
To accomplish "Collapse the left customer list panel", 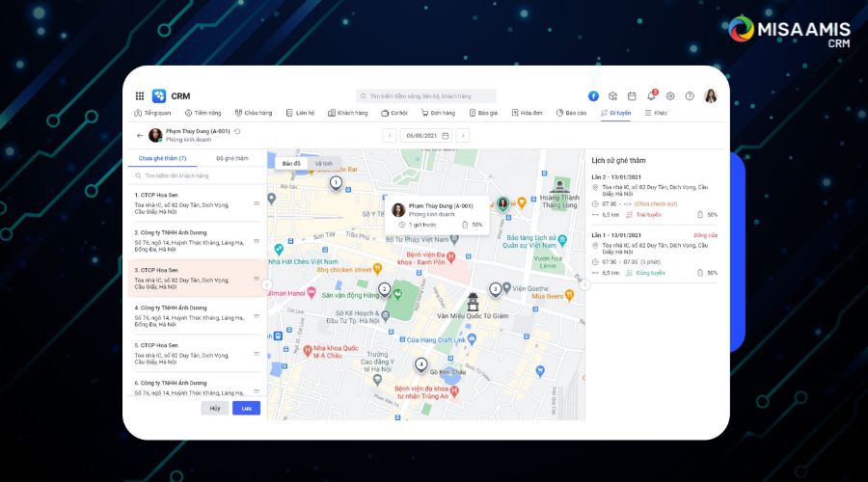I will tap(269, 284).
